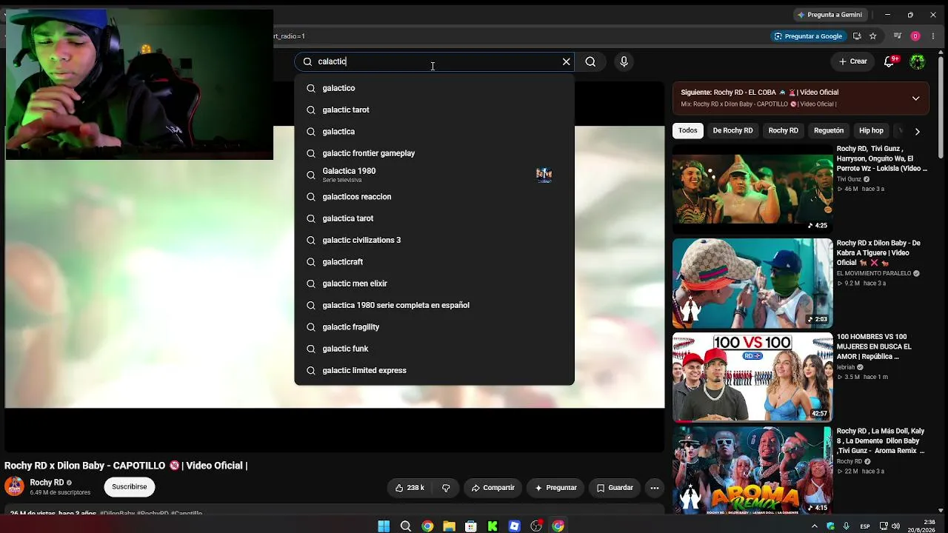Viewport: 948px width, 533px height.
Task: Open Chrome's three-dot menu
Action: 934,36
